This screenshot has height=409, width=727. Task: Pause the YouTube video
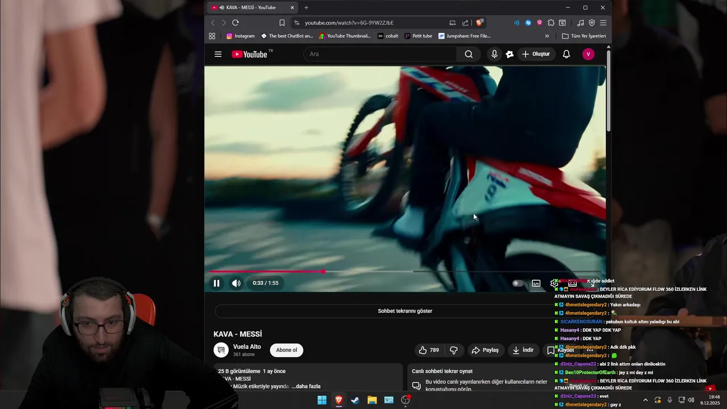tap(216, 283)
